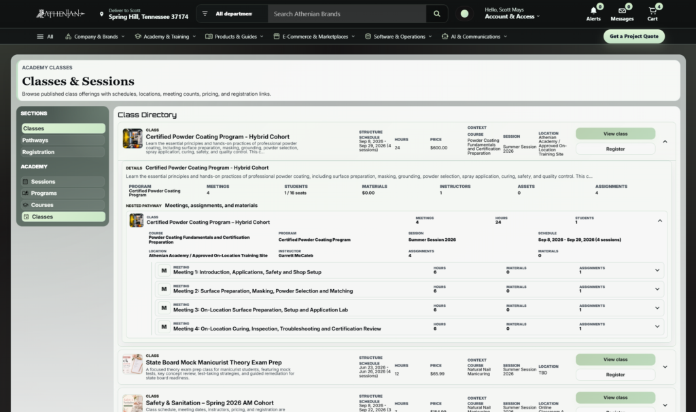Open the All departments dropdown
The height and width of the screenshot is (412, 696).
232,14
